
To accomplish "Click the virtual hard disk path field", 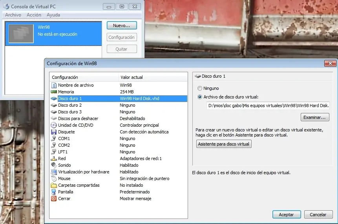I will point(268,106).
